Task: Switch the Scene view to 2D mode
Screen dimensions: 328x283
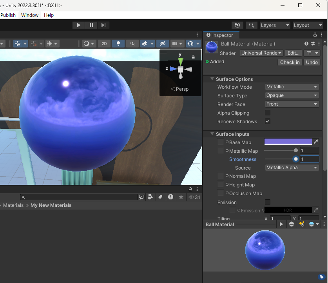Action: pyautogui.click(x=104, y=44)
